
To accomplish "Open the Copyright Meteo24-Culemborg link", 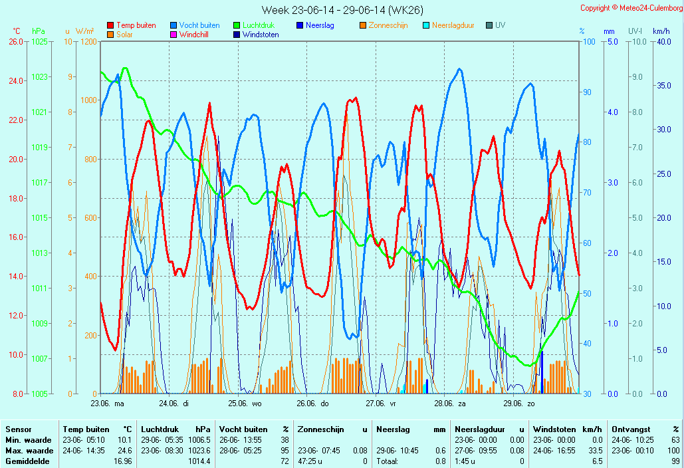I will point(630,8).
